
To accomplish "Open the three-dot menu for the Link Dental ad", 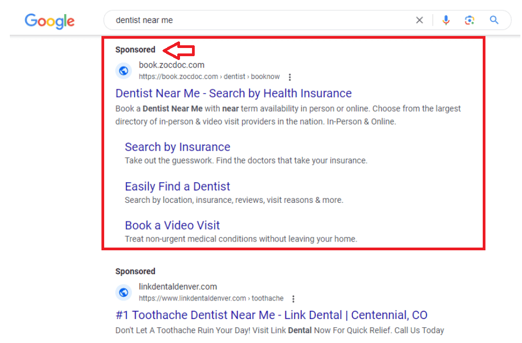I will point(293,298).
